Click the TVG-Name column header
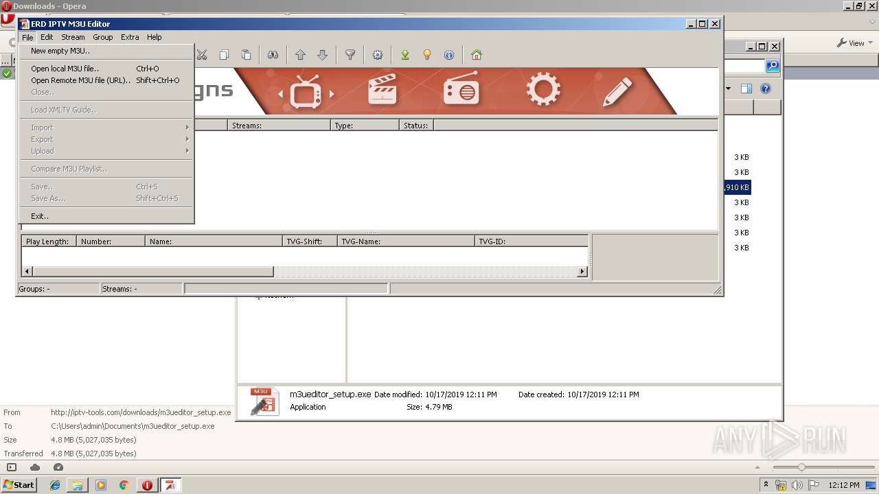Screen dimensions: 879x494 406,242
